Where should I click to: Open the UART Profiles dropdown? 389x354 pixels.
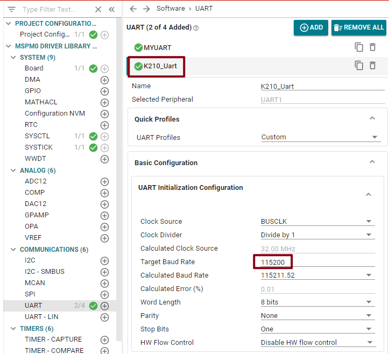tap(321, 137)
